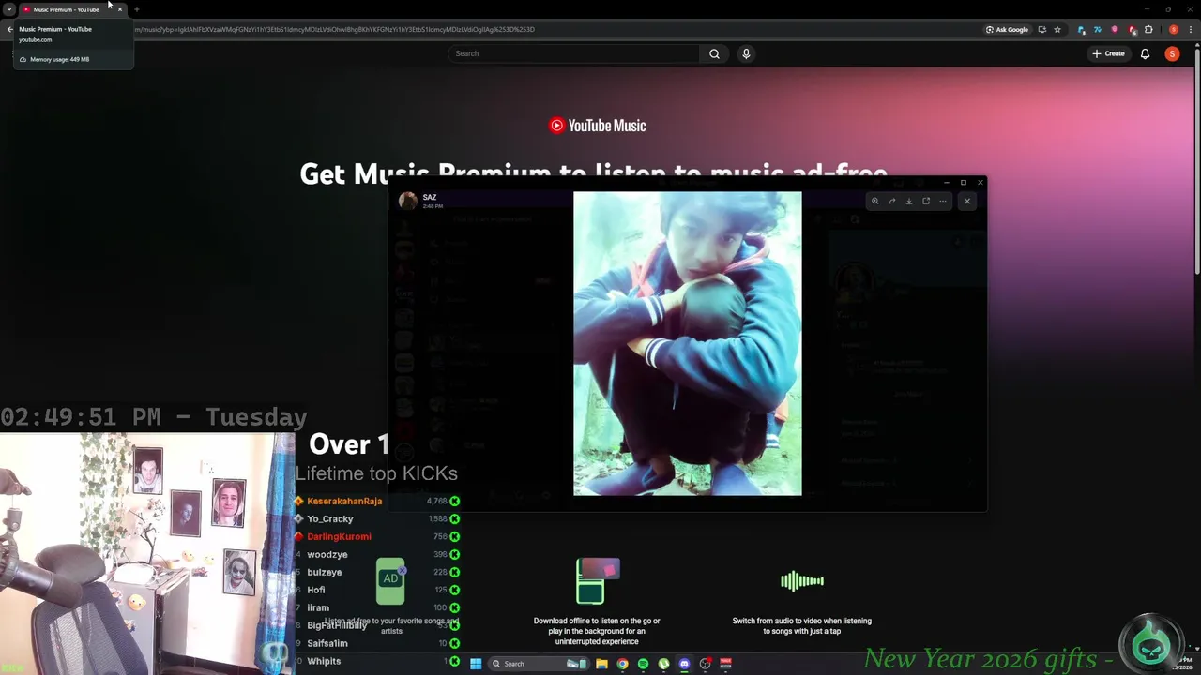Click Saifsalim in the top KICKs list
This screenshot has height=675, width=1201.
coord(377,643)
